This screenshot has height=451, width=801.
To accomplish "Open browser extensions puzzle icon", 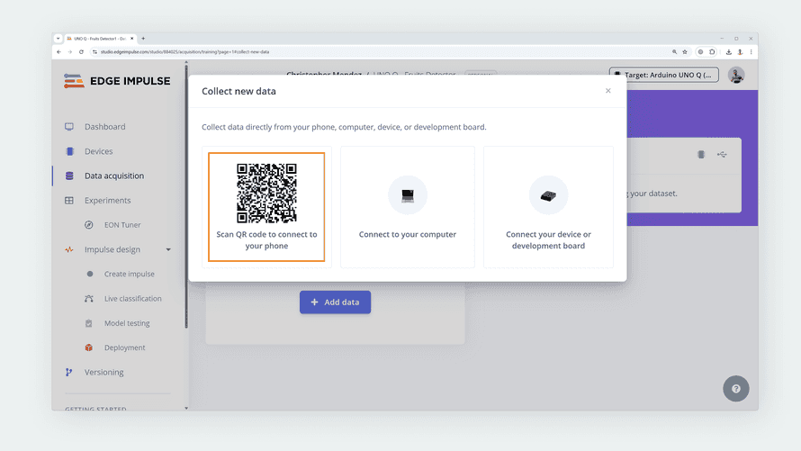I will point(712,52).
